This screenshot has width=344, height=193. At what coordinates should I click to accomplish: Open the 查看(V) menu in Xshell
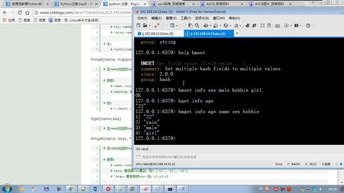[x=171, y=18]
